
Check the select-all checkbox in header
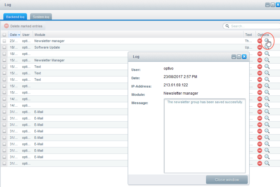pyautogui.click(x=4, y=35)
